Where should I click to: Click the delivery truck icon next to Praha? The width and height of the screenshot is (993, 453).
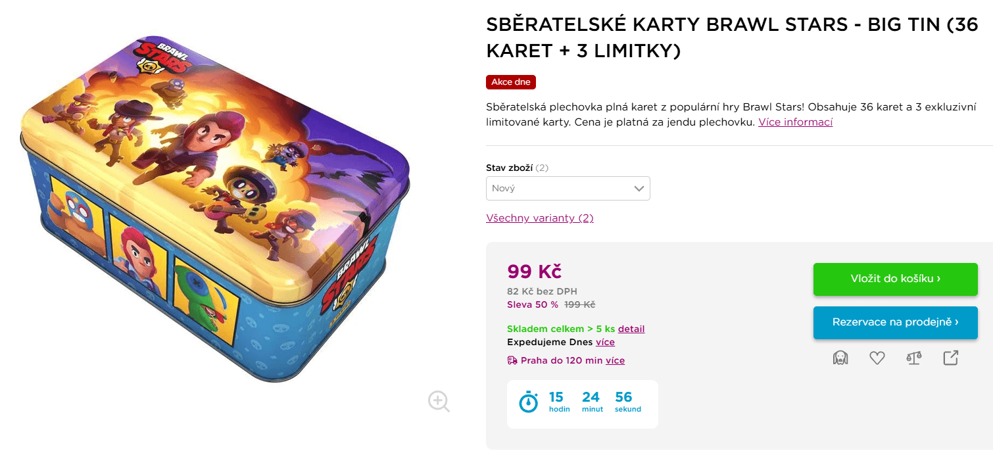coord(511,360)
